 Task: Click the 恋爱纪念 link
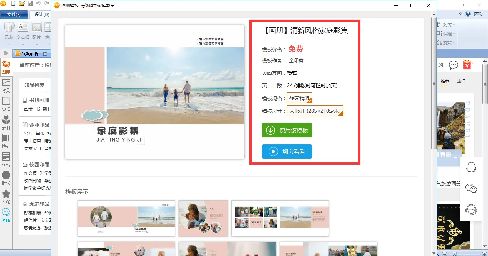pyautogui.click(x=33, y=228)
